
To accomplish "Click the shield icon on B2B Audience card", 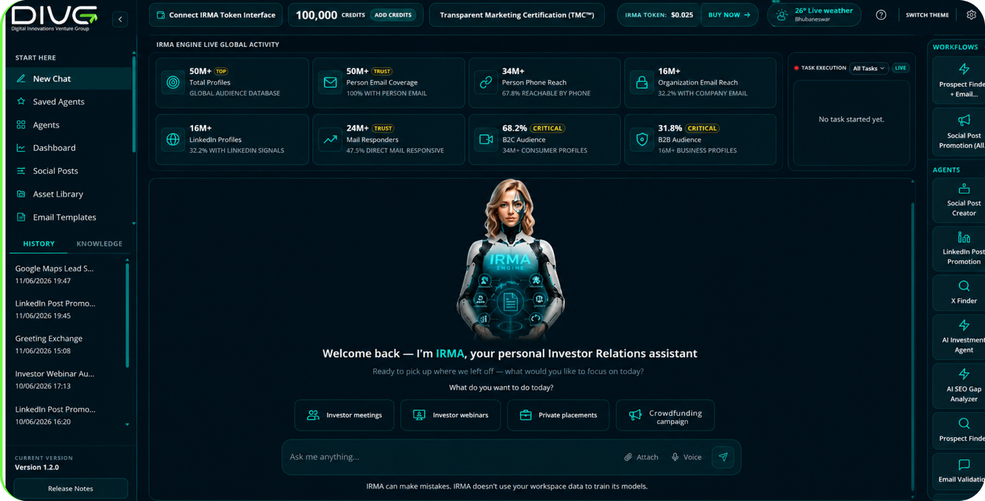I will [x=642, y=140].
